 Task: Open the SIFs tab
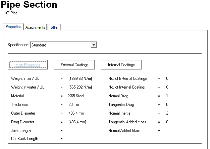54,27
